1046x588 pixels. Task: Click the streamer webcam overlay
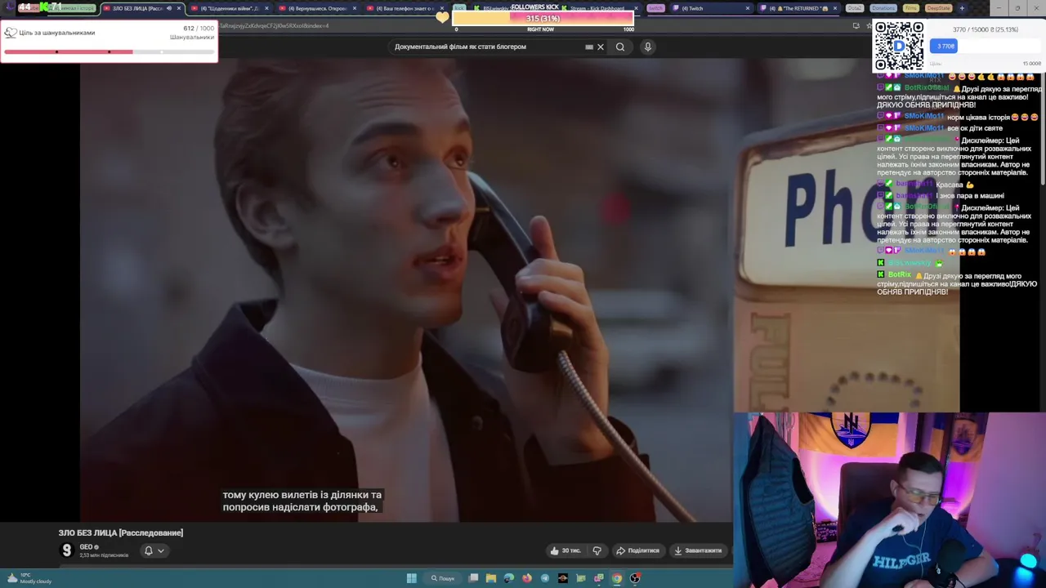pos(889,500)
